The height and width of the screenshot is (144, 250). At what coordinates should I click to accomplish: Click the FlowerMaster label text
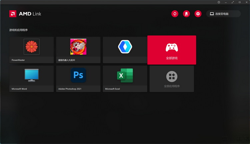[x=18, y=60]
